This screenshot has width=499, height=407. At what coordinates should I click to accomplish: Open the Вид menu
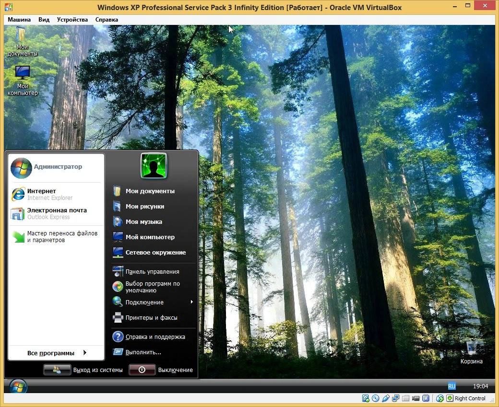(x=44, y=19)
